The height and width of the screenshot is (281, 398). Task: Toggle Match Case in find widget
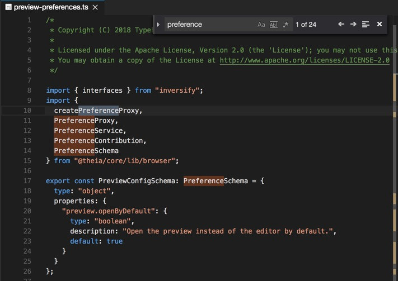[x=261, y=25]
